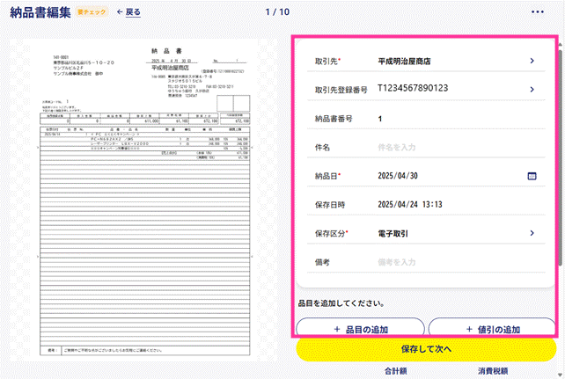The width and height of the screenshot is (565, 379).
Task: Click the 備考 input field
Action: (x=459, y=262)
